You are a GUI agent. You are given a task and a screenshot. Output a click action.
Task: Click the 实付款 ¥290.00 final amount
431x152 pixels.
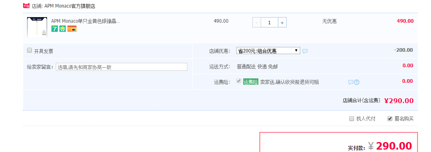(380, 146)
